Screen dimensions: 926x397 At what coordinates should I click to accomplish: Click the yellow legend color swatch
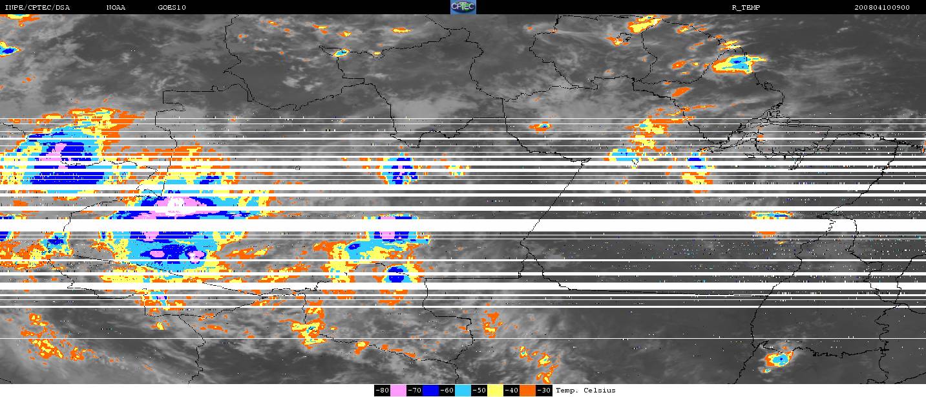495,391
